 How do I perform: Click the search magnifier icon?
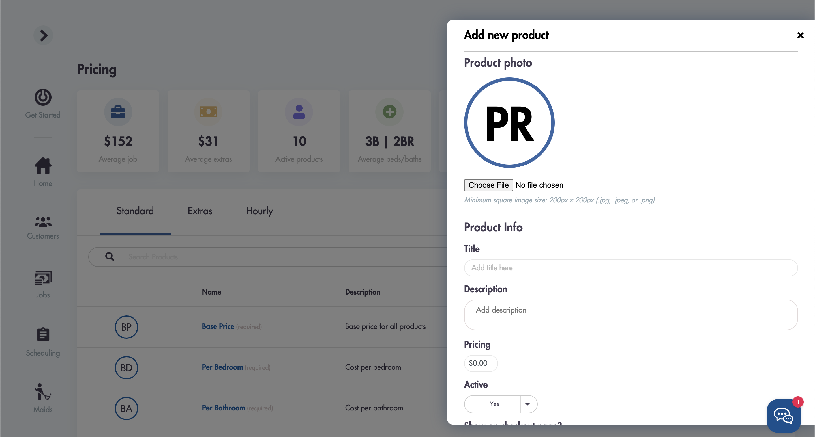pos(110,257)
